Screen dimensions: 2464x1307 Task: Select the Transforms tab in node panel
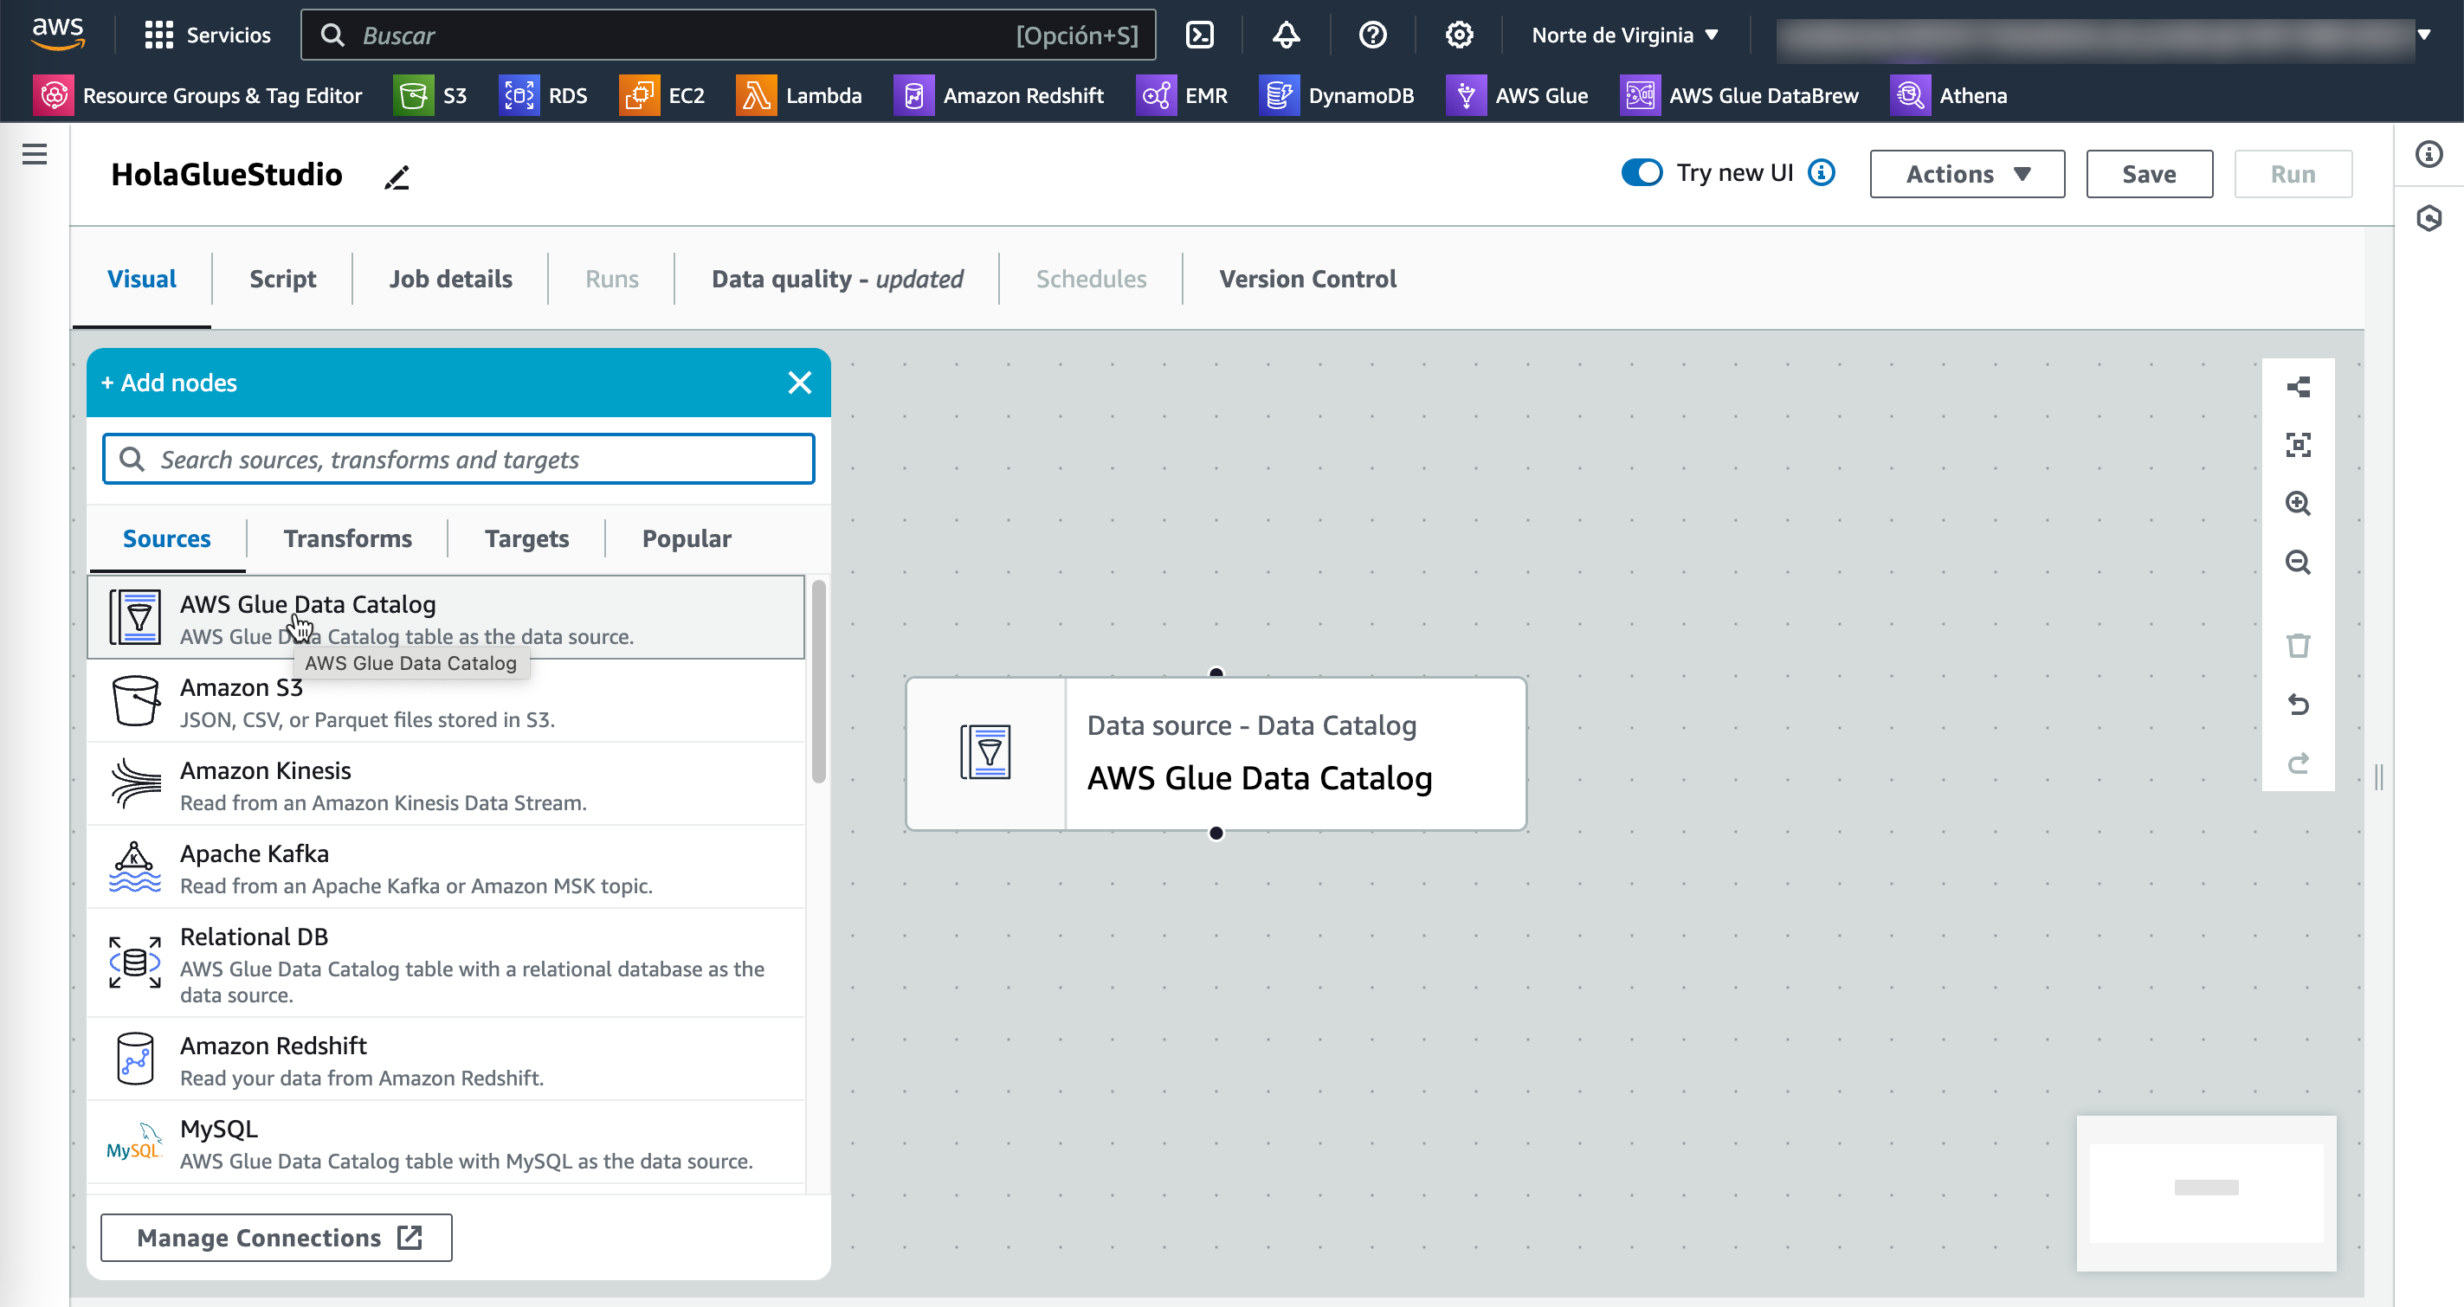coord(347,538)
